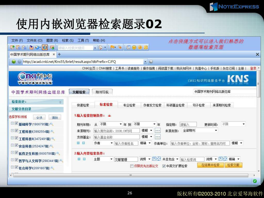Click the orange round icon after help
This screenshot has height=198, width=264.
coord(140,47)
